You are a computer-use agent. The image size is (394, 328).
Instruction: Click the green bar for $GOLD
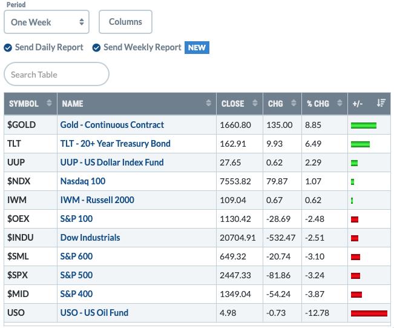coord(364,126)
